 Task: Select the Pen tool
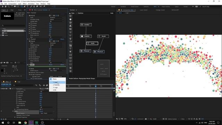click(x=25, y=7)
